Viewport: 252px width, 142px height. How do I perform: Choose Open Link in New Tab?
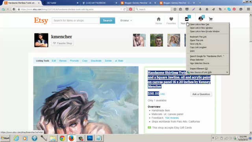pos(208,24)
